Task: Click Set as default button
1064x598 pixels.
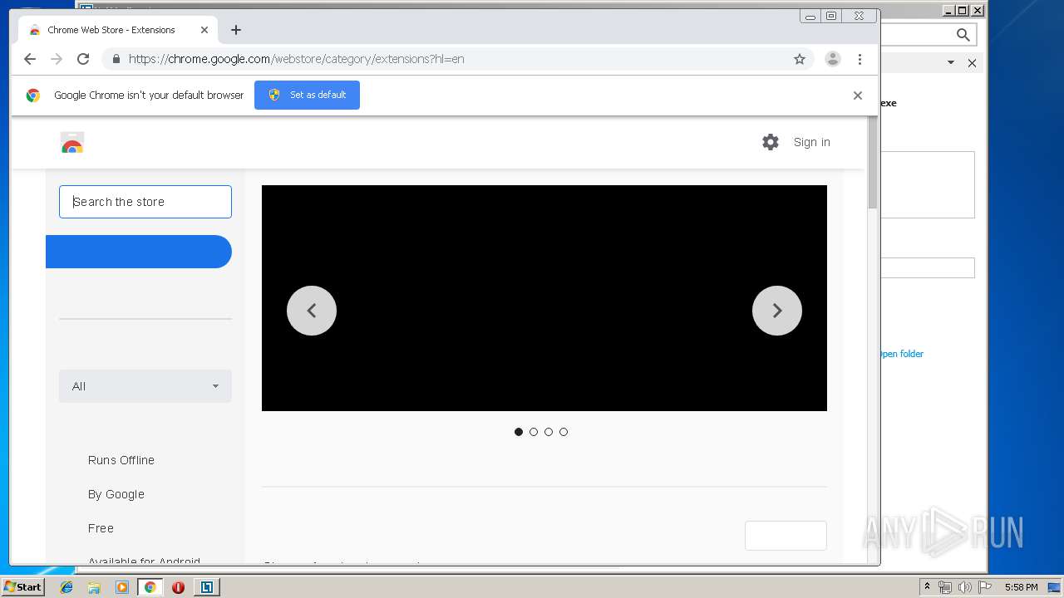Action: tap(307, 95)
